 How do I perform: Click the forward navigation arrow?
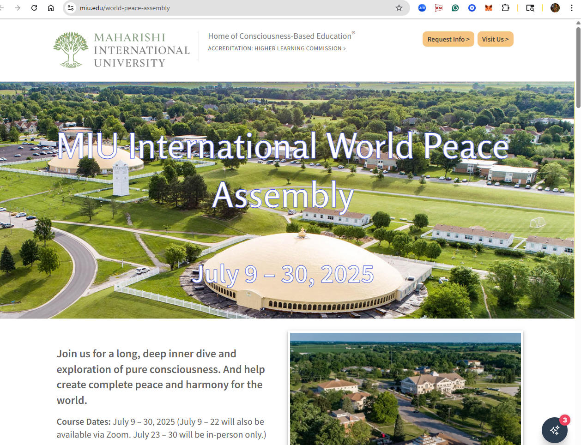point(18,8)
